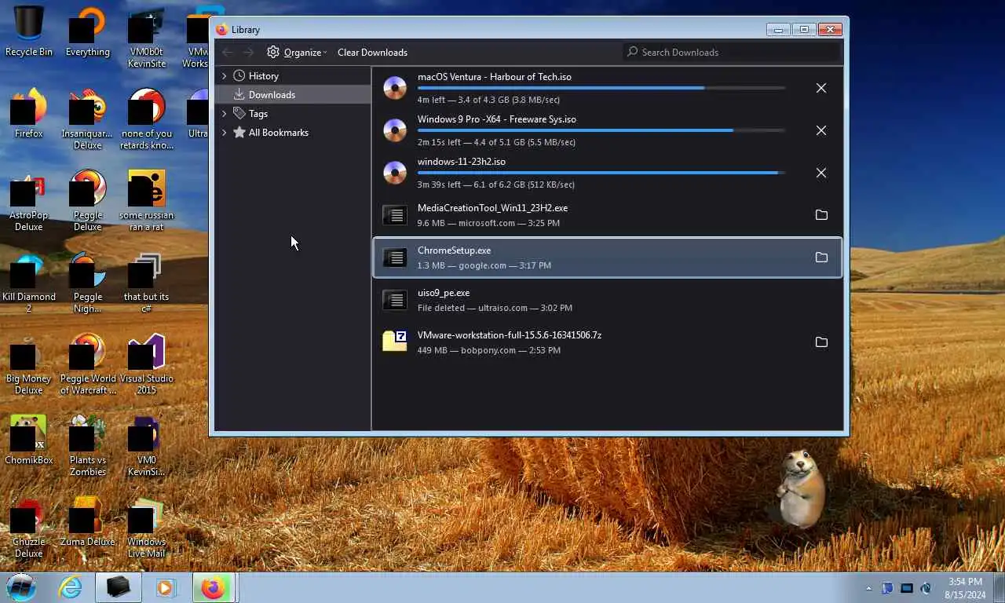
Task: Cancel the windows-11-23h2.iso download
Action: click(820, 173)
